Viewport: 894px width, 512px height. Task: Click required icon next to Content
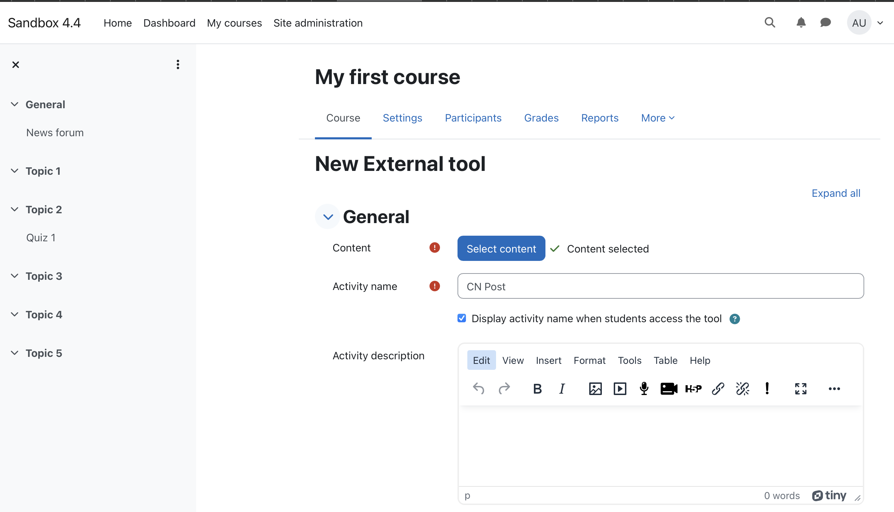(434, 248)
